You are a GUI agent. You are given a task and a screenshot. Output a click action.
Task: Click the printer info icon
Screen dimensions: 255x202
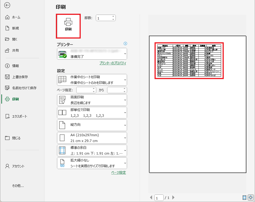[125, 44]
